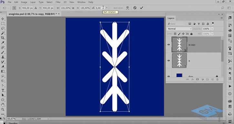Screen dimensions: 234x124
Task: Select the Ellipse shape tool
Action: click(3, 100)
